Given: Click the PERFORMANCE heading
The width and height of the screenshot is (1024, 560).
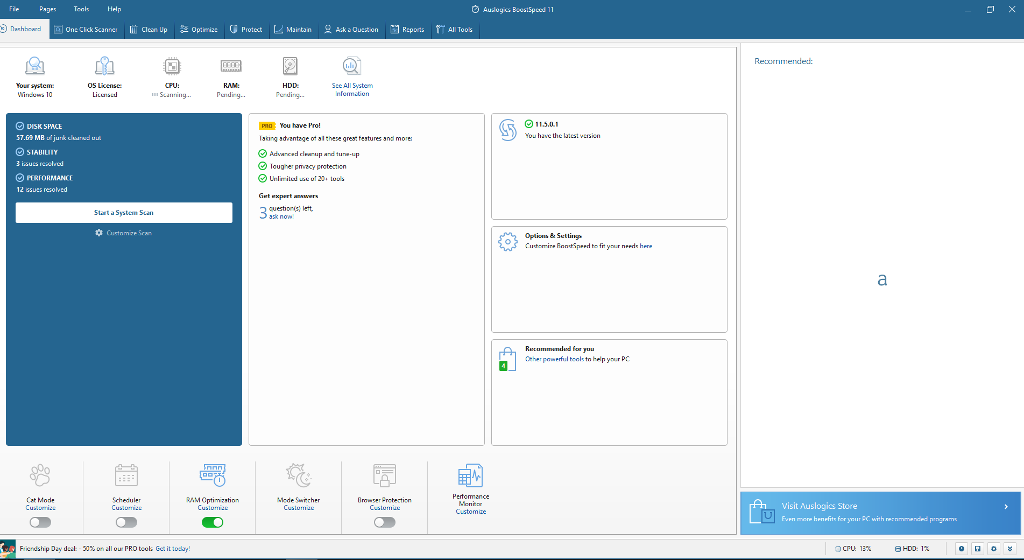Looking at the screenshot, I should [50, 178].
